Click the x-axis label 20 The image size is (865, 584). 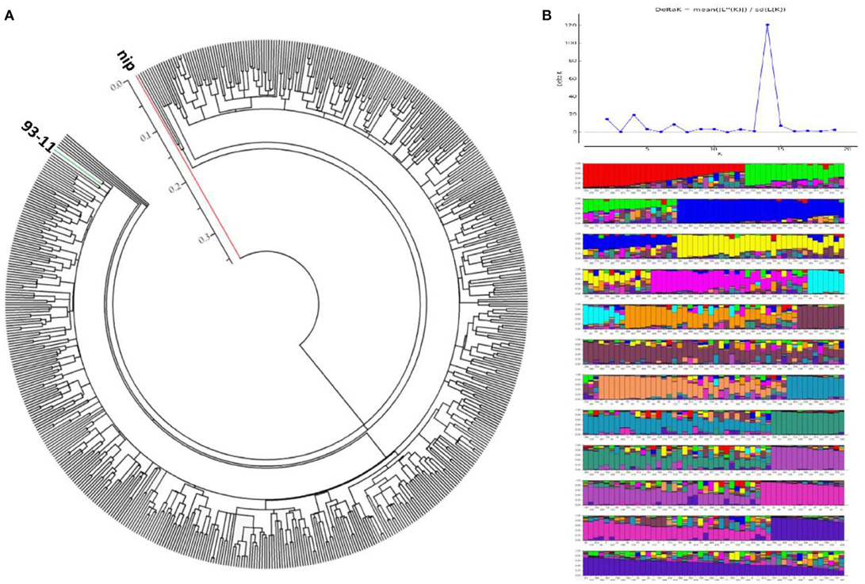(848, 149)
